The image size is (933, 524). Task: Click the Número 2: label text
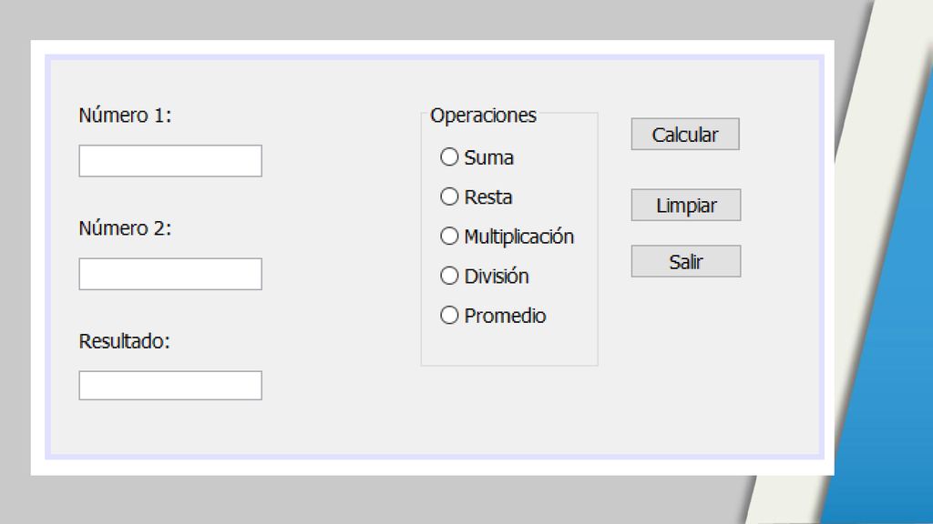point(125,228)
